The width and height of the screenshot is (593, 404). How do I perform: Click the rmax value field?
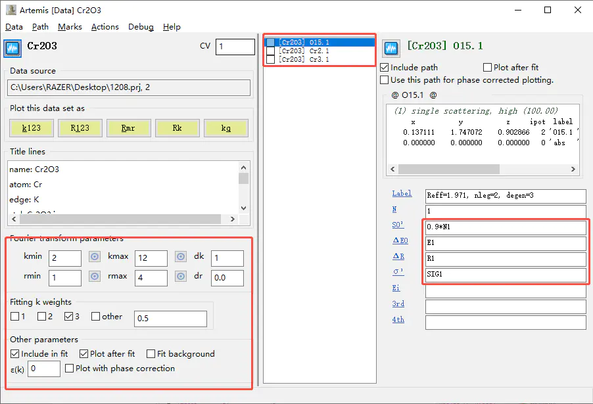click(151, 278)
